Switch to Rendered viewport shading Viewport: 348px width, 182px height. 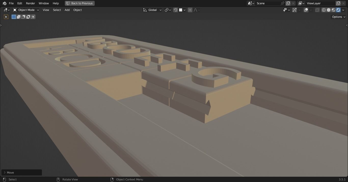pos(338,10)
